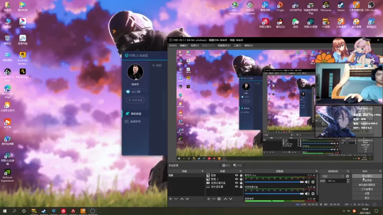Pop out the Scenes dock via its header icon
This screenshot has width=383, height=215.
tap(202, 171)
